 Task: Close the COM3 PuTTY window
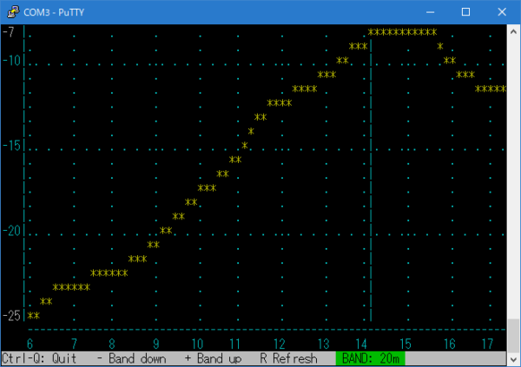[504, 12]
